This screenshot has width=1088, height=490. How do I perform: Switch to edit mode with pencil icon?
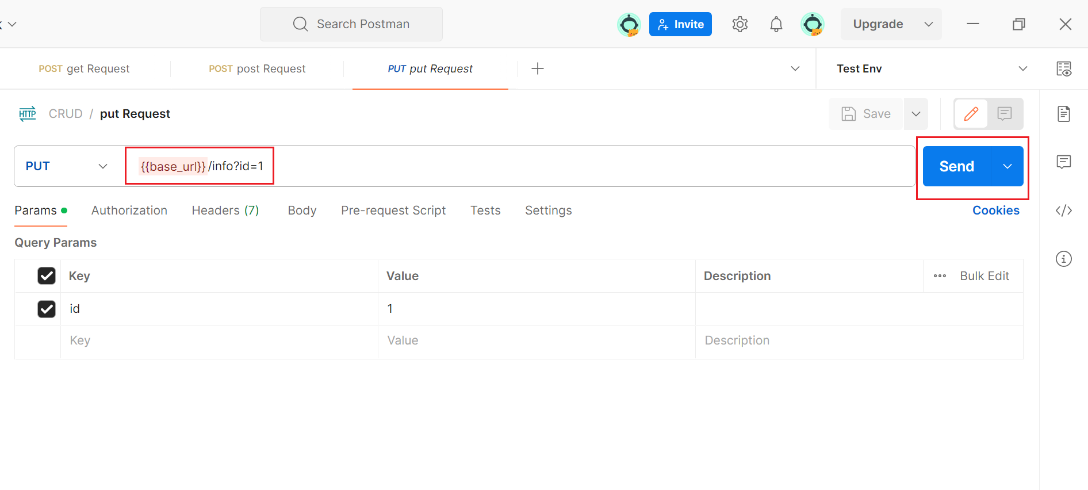click(x=971, y=114)
